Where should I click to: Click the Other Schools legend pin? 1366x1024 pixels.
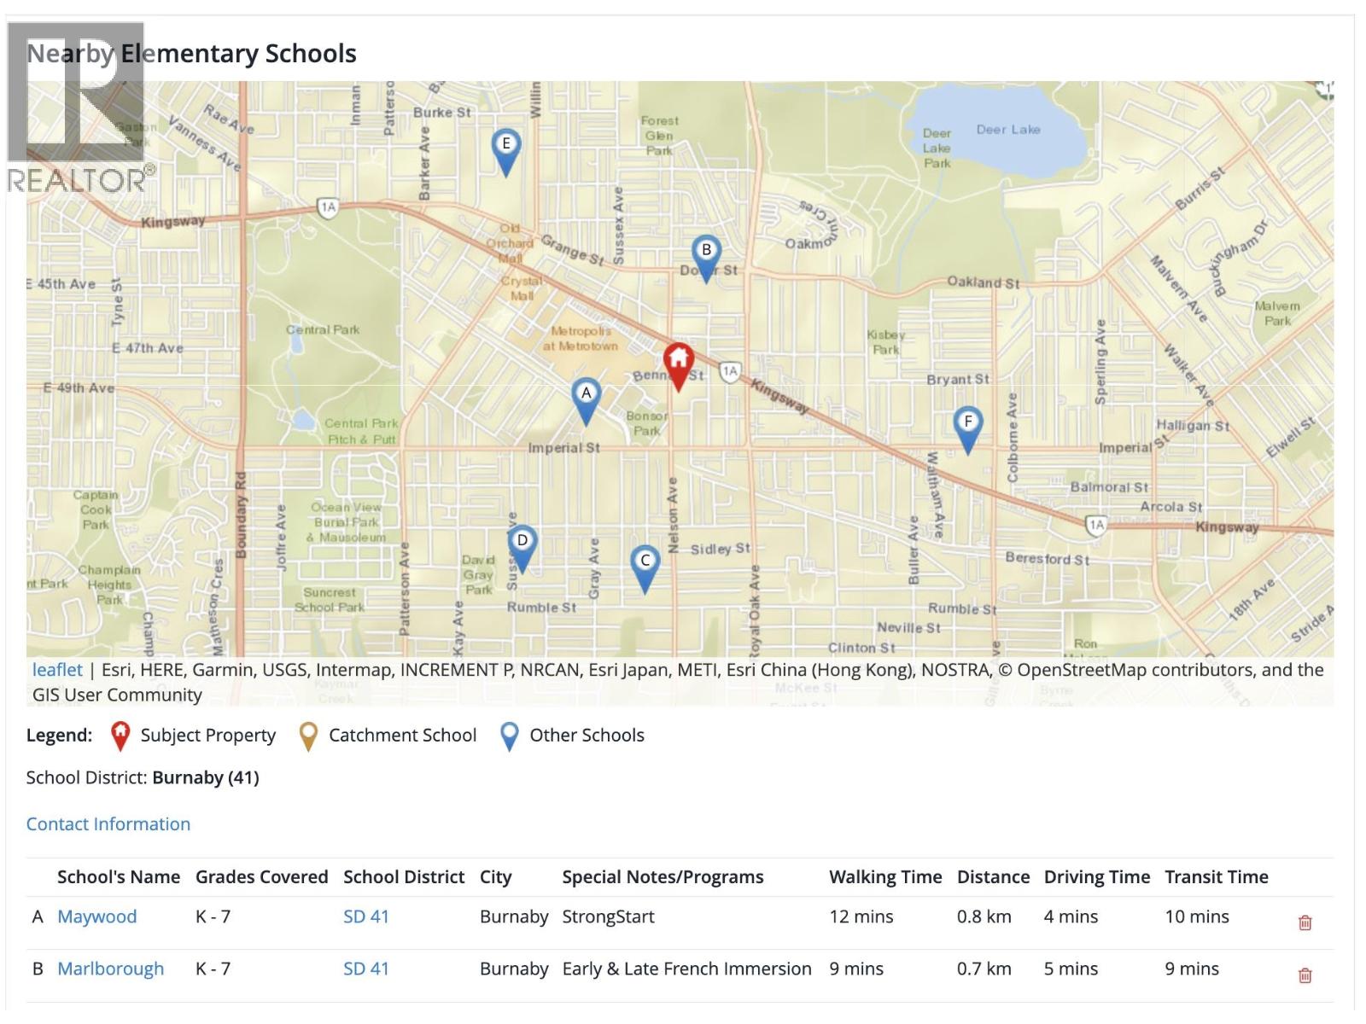click(x=510, y=736)
